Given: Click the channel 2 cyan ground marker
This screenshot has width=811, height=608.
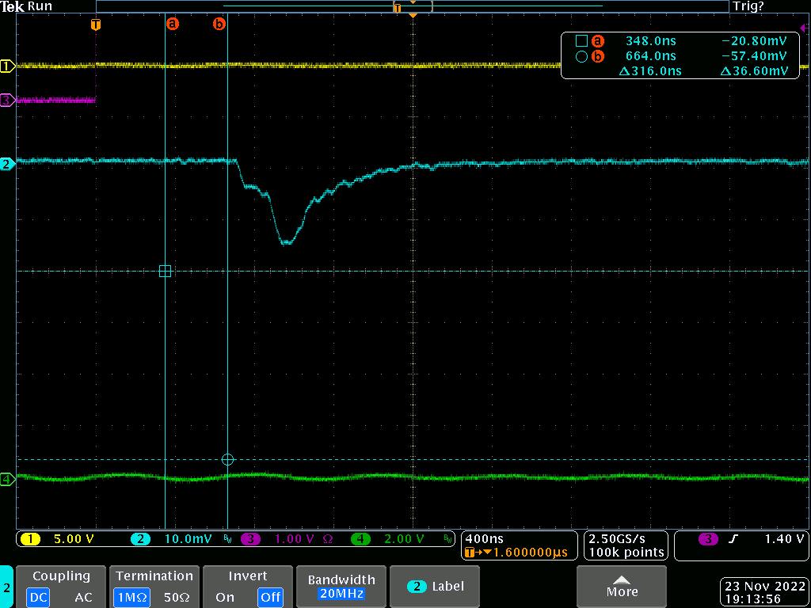Looking at the screenshot, I should [x=7, y=165].
